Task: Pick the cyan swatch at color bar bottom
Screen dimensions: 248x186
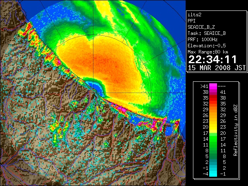Action: 213,174
